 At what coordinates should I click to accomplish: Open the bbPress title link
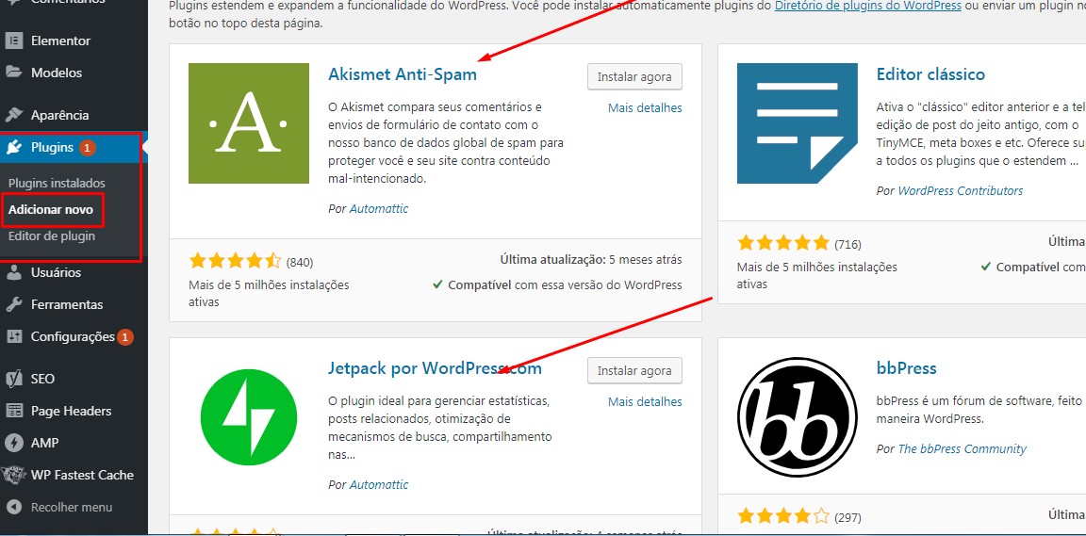906,367
